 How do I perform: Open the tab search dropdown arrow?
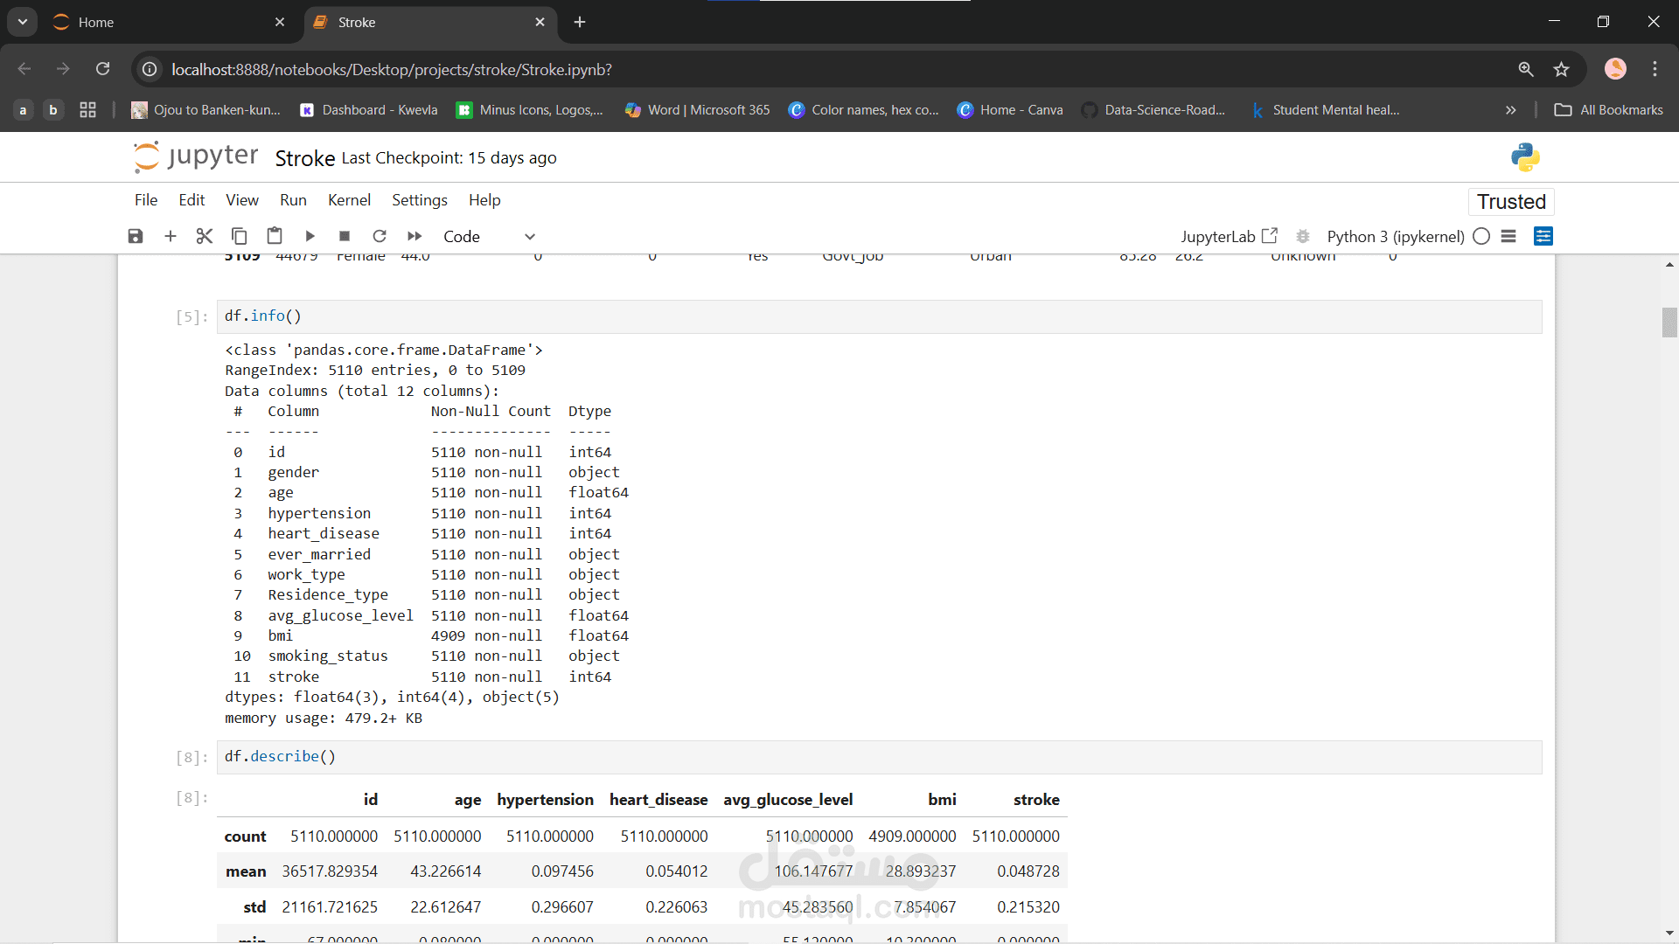[23, 22]
